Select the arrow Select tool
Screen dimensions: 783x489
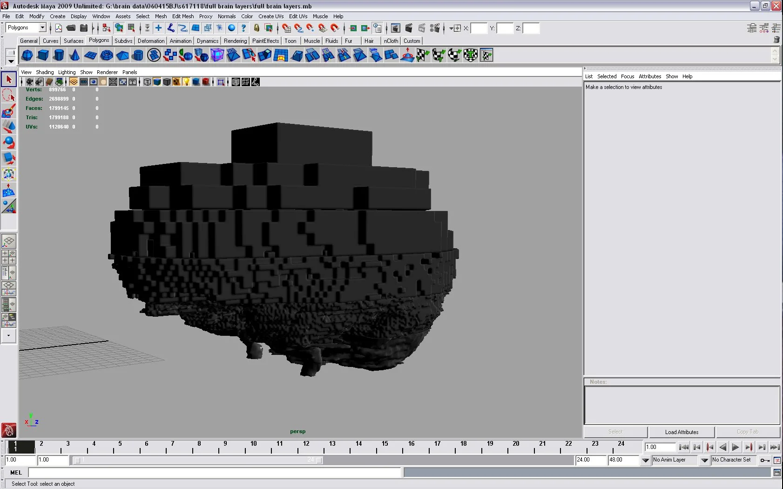click(9, 80)
